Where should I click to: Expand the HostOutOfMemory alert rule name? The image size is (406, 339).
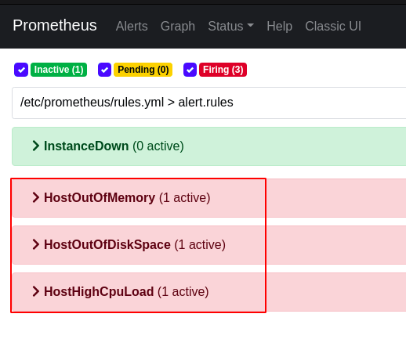(100, 197)
